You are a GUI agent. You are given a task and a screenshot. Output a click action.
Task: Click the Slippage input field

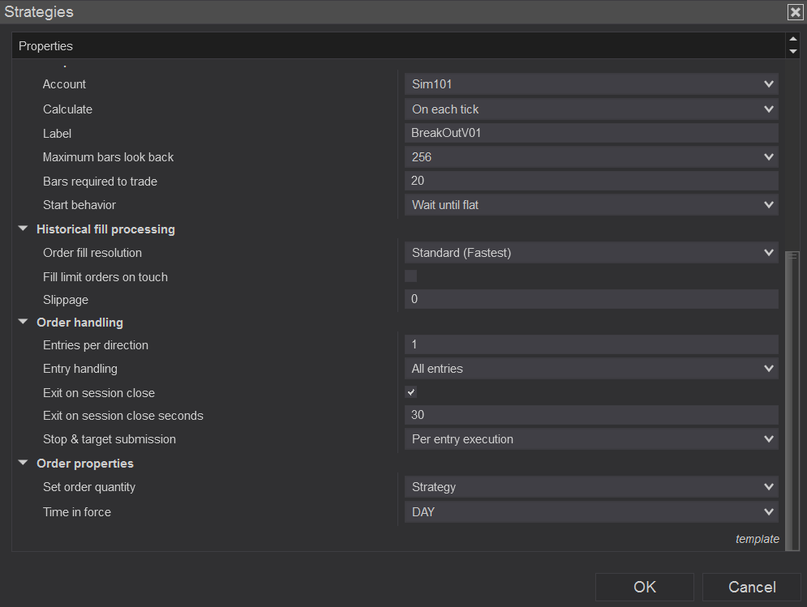coord(591,300)
